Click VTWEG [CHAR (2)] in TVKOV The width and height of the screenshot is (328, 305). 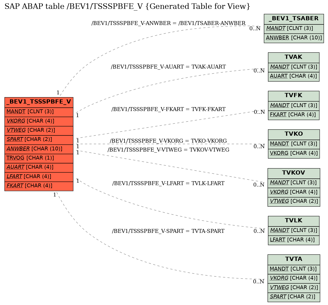pos(294,201)
